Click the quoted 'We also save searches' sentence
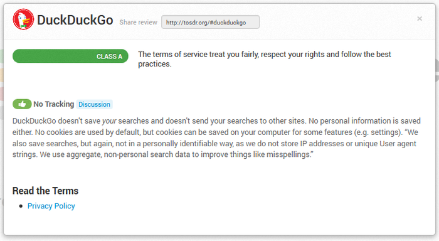The image size is (439, 241). 215,143
